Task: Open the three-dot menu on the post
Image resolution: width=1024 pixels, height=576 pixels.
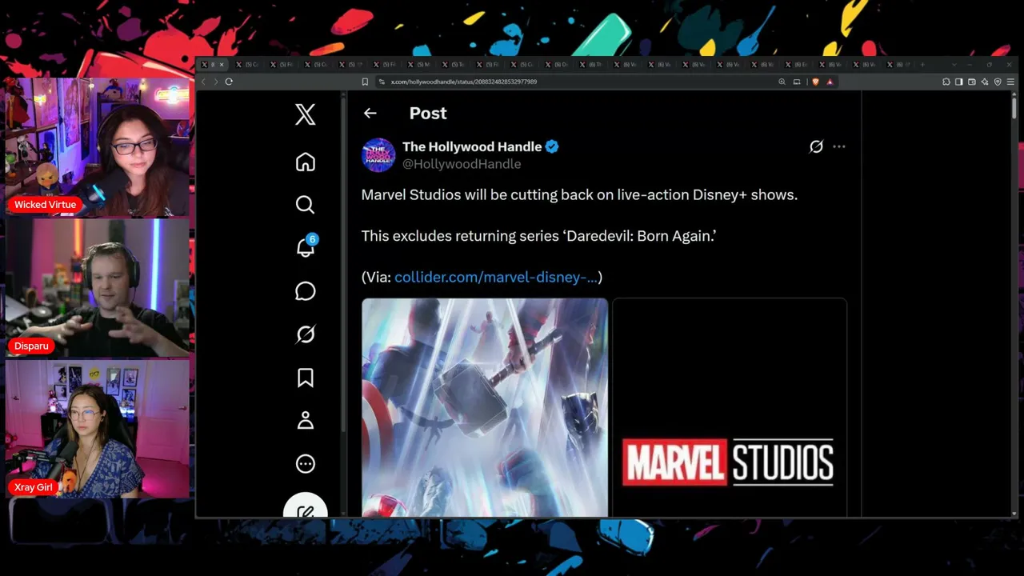Action: [838, 146]
